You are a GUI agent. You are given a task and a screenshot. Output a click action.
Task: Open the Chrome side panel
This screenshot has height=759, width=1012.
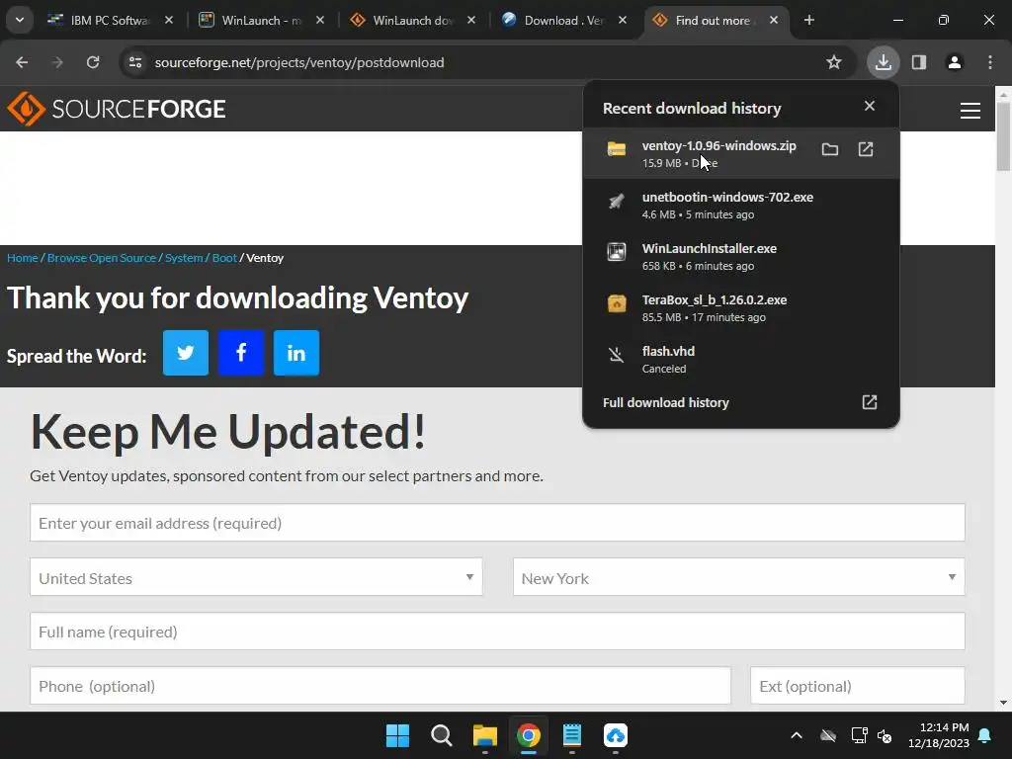coord(919,62)
